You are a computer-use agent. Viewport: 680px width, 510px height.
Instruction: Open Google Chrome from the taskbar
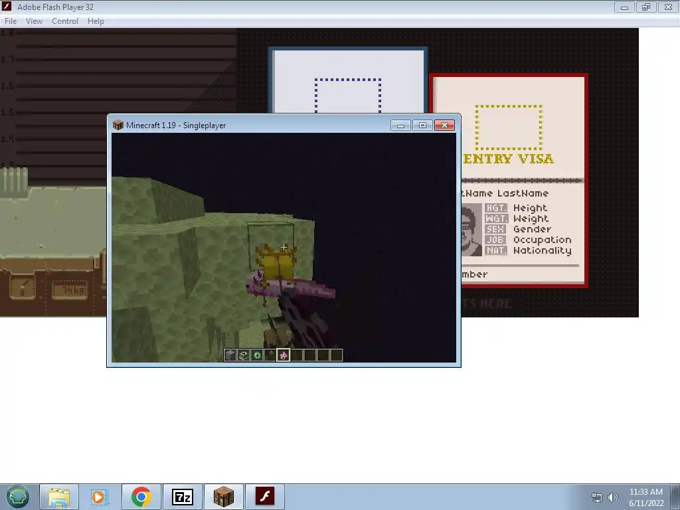point(141,497)
